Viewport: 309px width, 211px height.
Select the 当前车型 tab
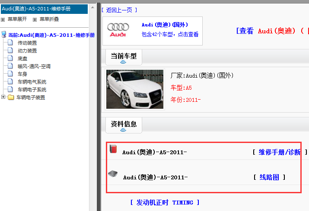pyautogui.click(x=124, y=57)
